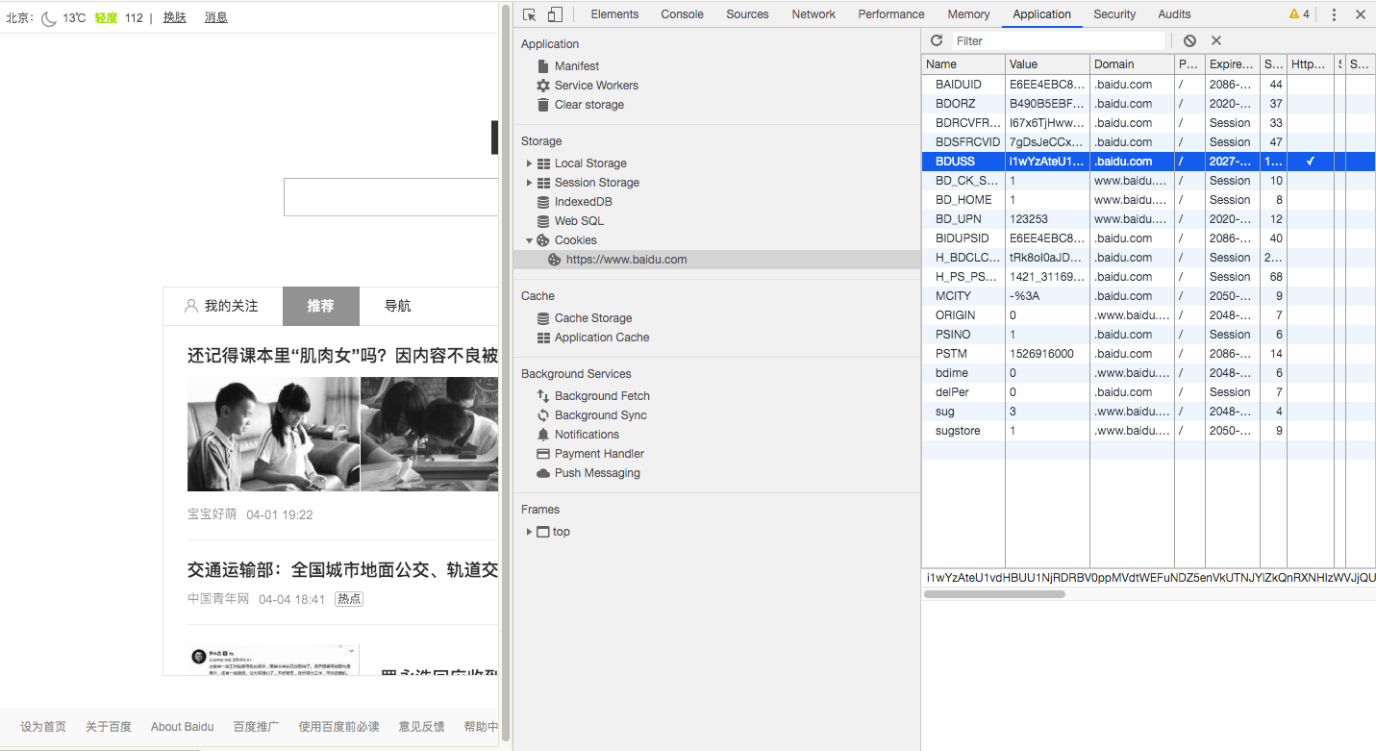Screen dimensions: 1376x751
Task: Select the BDUSS cookie row
Action: tap(1148, 162)
